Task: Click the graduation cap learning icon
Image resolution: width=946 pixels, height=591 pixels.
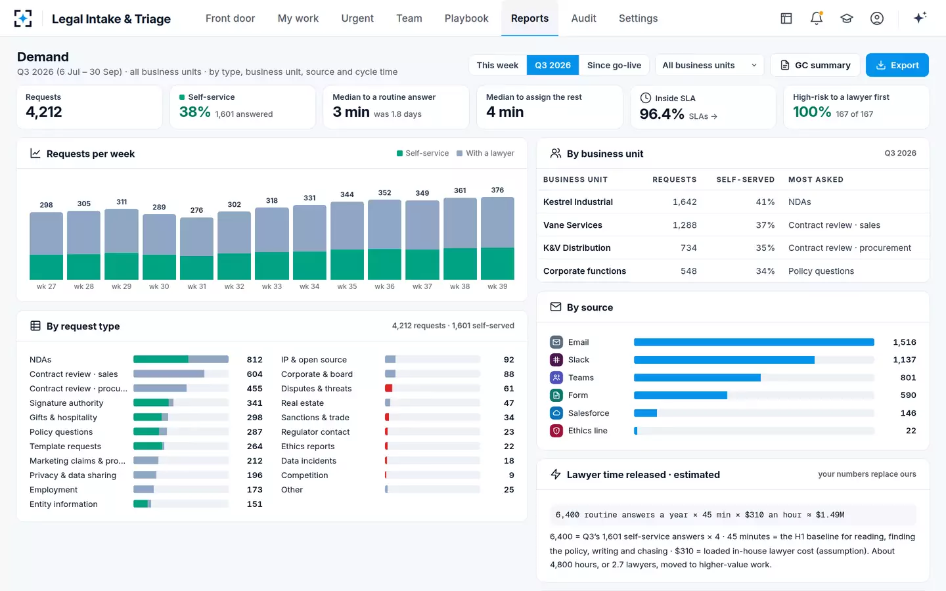Action: point(847,18)
